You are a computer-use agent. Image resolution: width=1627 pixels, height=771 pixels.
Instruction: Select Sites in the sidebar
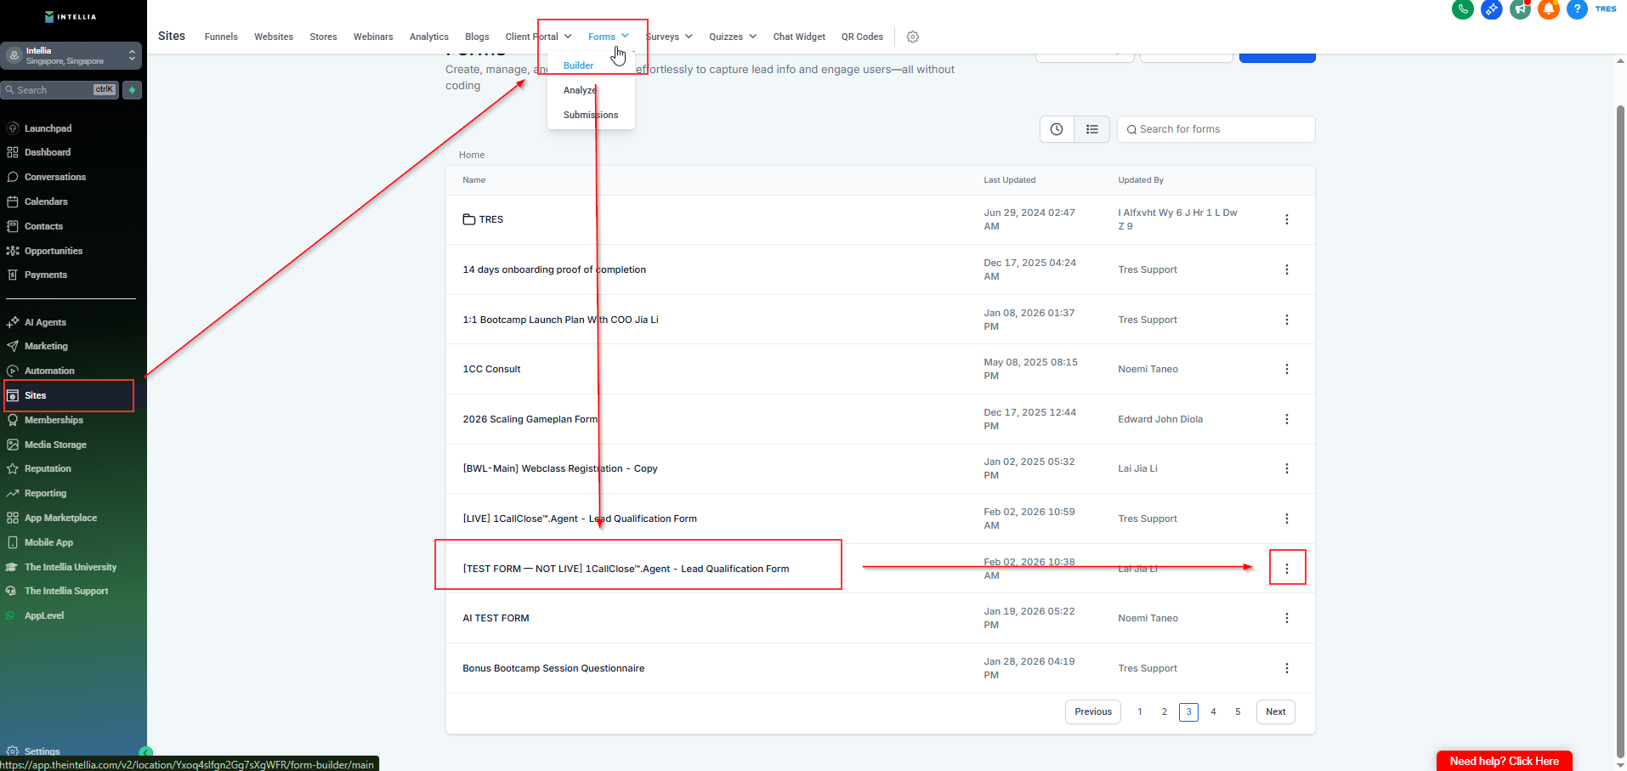coord(35,395)
